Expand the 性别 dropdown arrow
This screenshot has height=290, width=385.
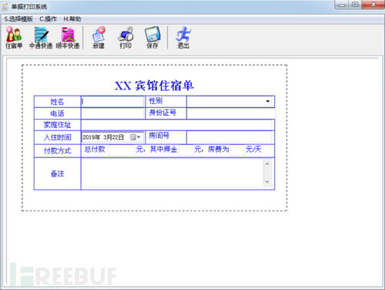pyautogui.click(x=268, y=101)
